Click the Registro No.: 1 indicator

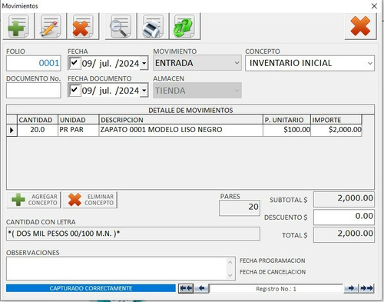click(x=276, y=289)
